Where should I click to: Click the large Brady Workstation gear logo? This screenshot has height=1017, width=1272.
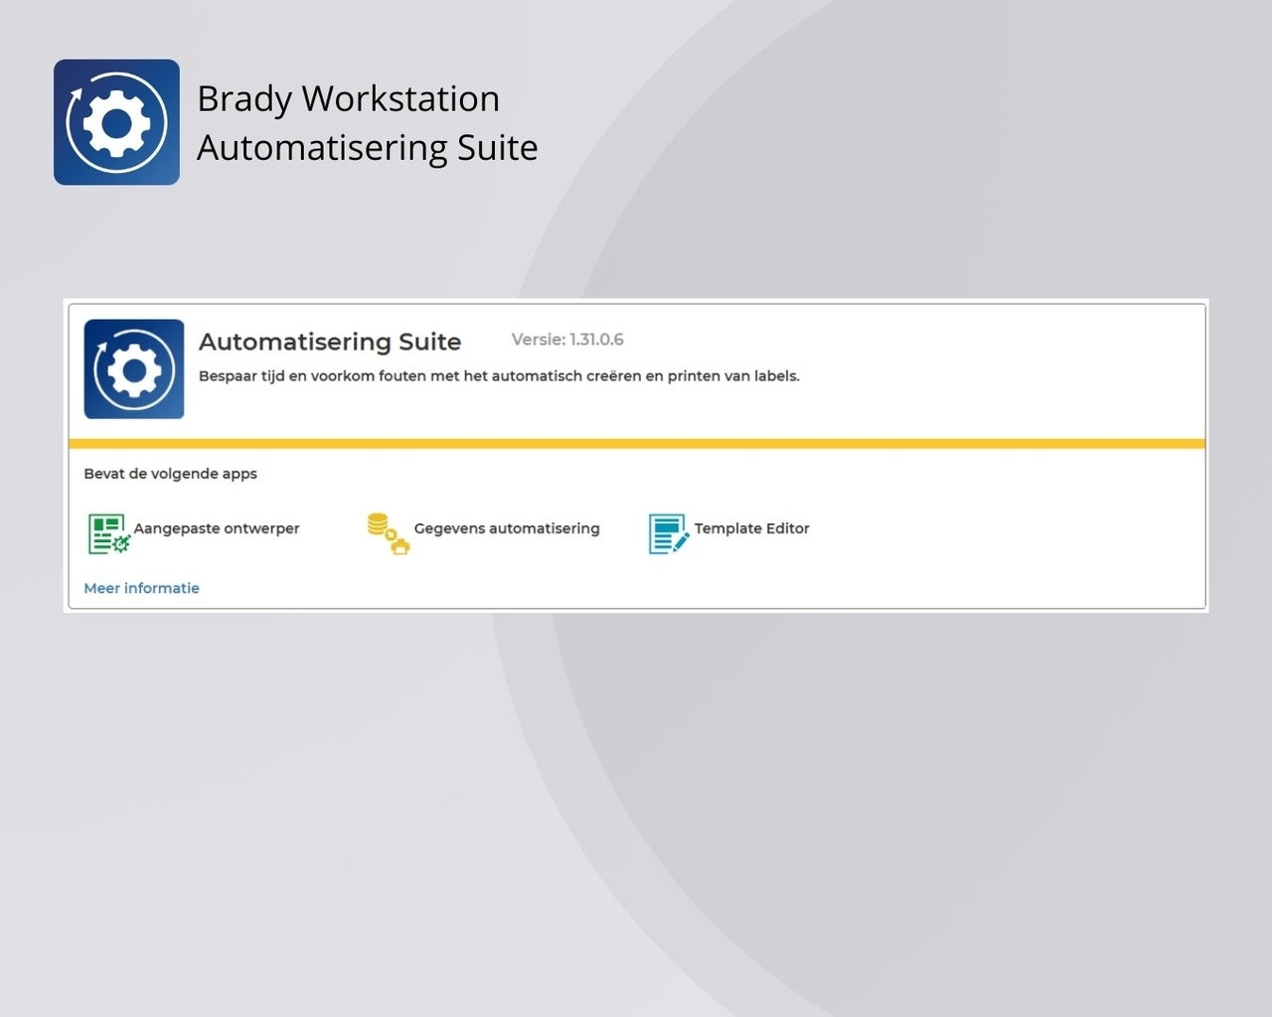tap(116, 122)
